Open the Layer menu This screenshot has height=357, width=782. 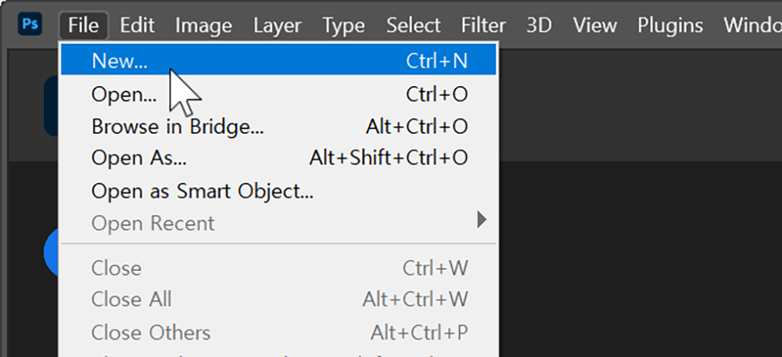[278, 25]
